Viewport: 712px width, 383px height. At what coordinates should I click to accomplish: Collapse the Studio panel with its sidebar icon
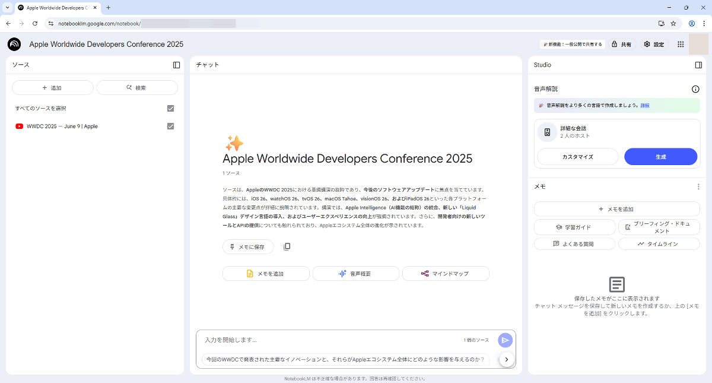(698, 65)
